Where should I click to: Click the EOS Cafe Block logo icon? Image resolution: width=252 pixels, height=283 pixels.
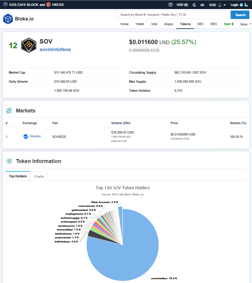[5, 5]
